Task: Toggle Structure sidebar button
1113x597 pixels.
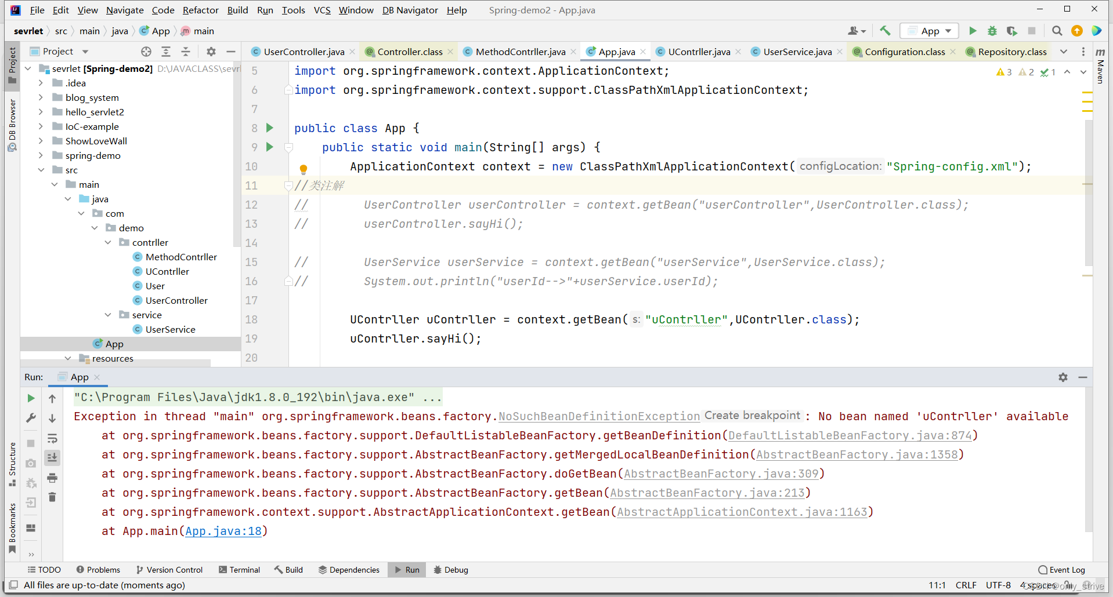Action: tap(12, 464)
